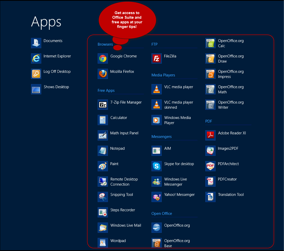Image resolution: width=284 pixels, height=251 pixels.
Task: Open the Calculator icon
Action: point(103,120)
